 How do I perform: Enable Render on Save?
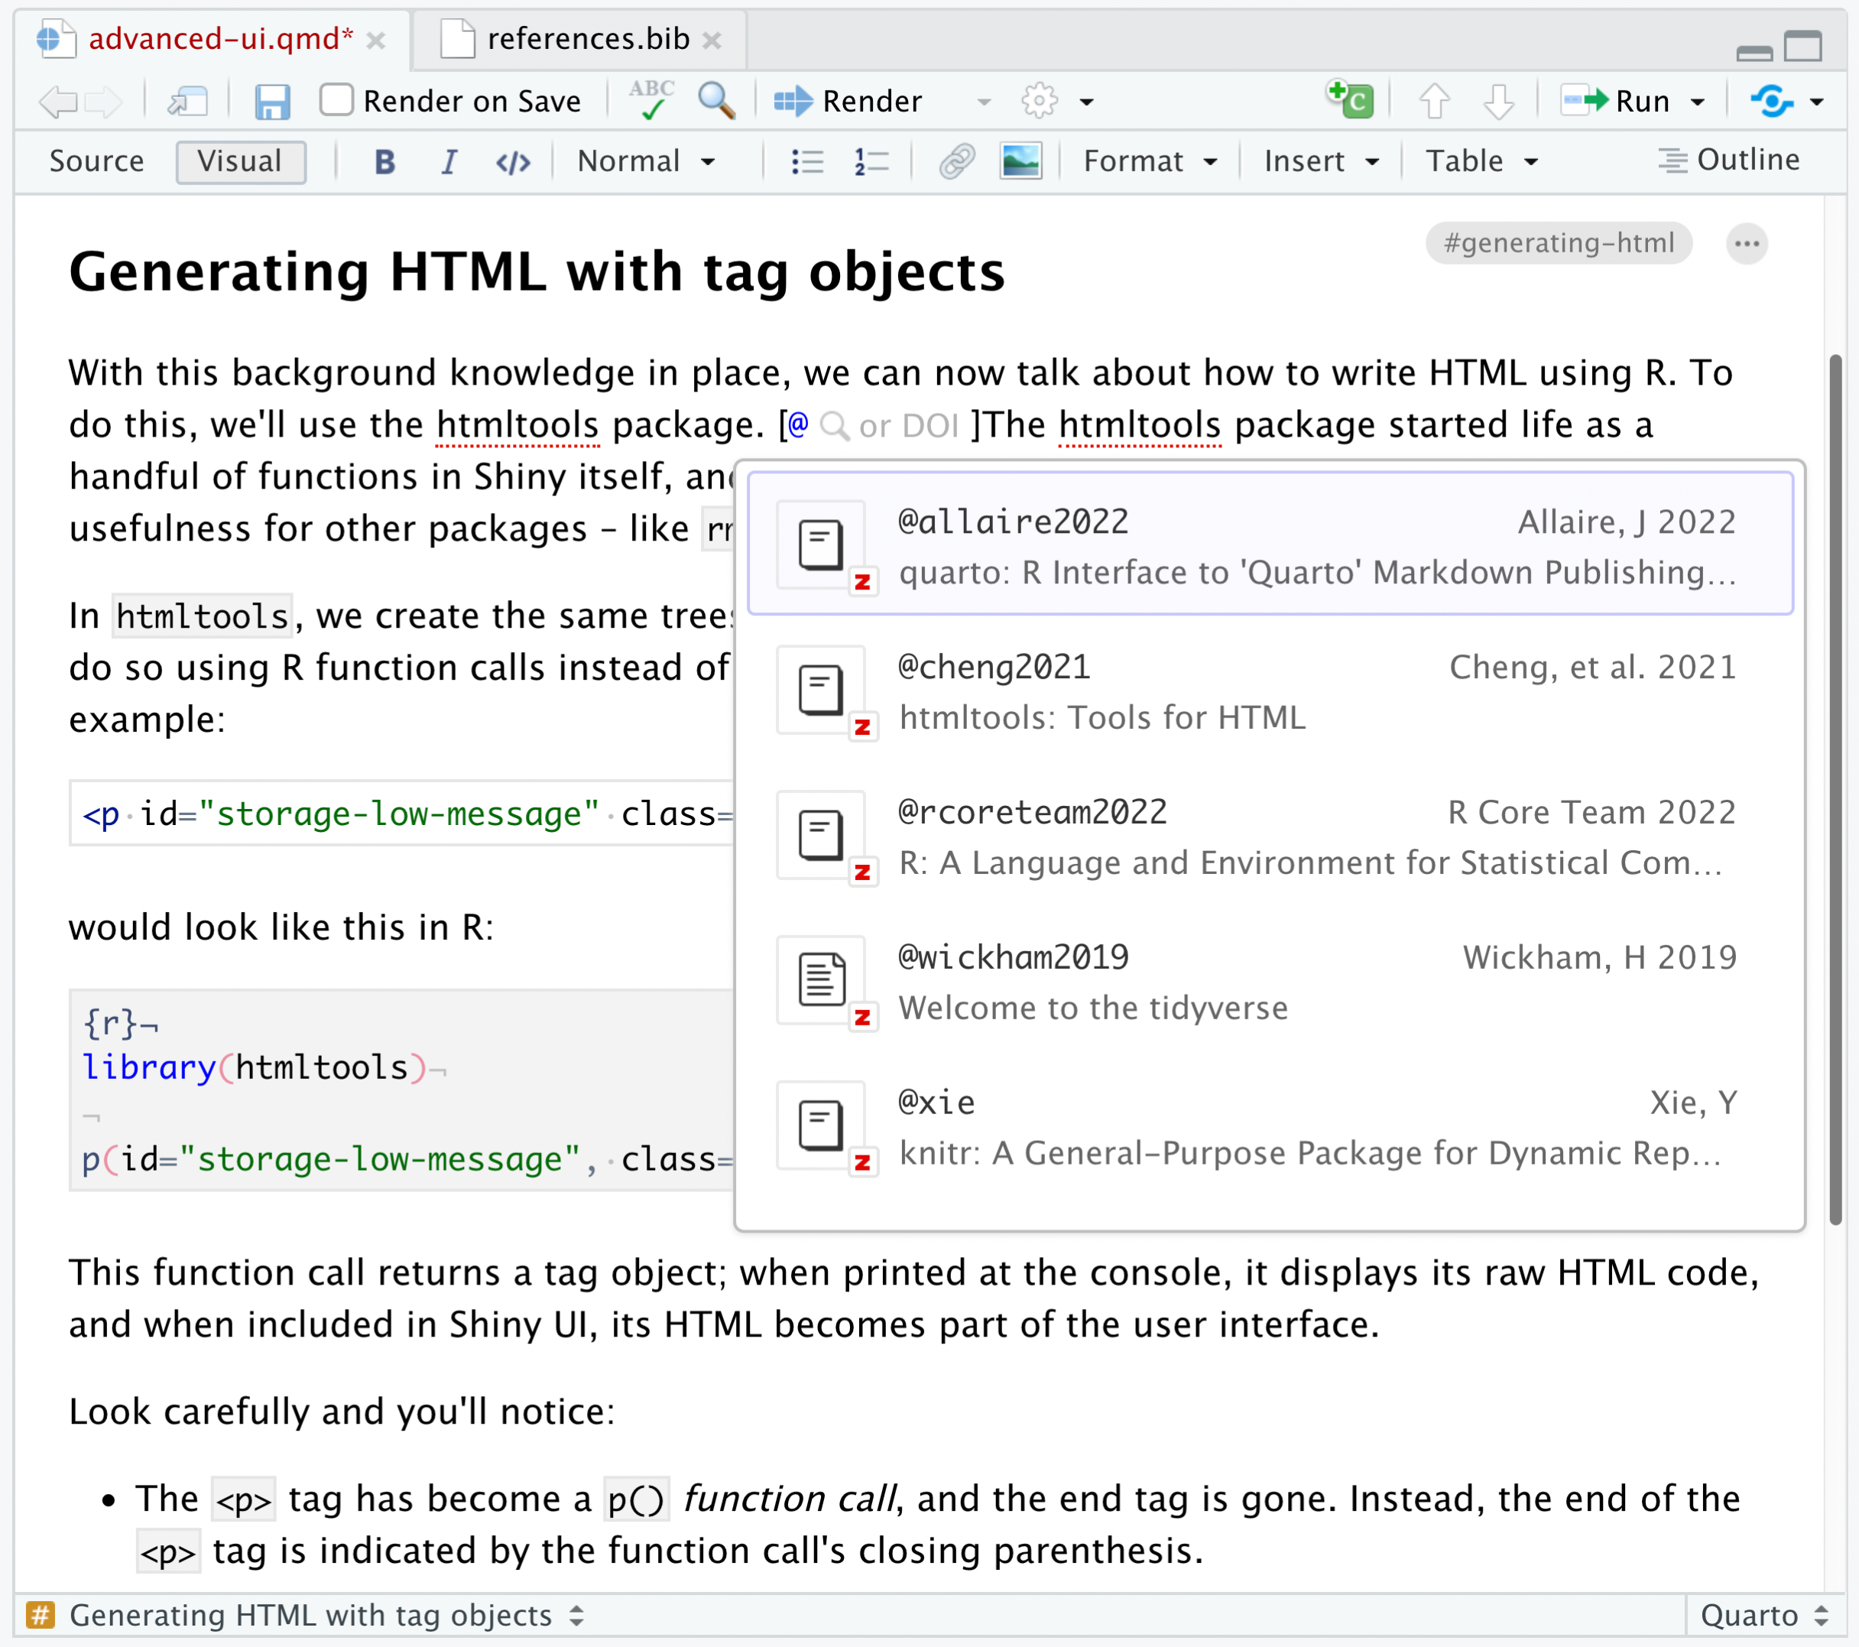pos(336,101)
